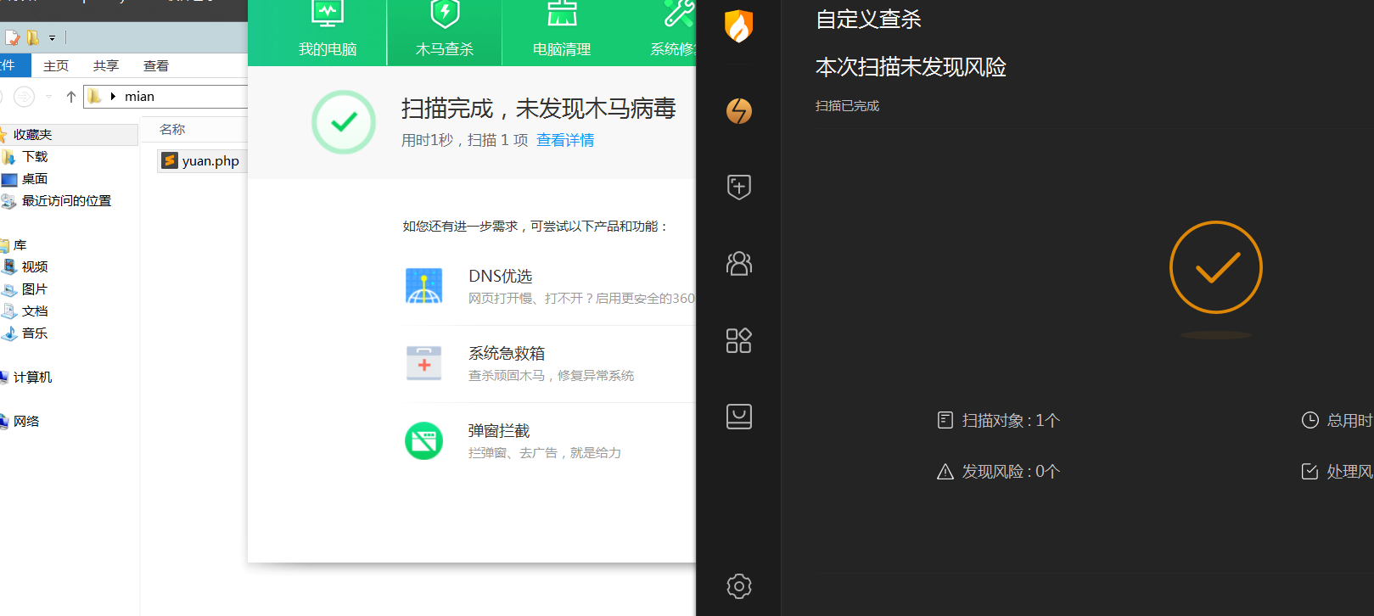Select 视频 library
Screen dimensions: 1374x616
35,267
